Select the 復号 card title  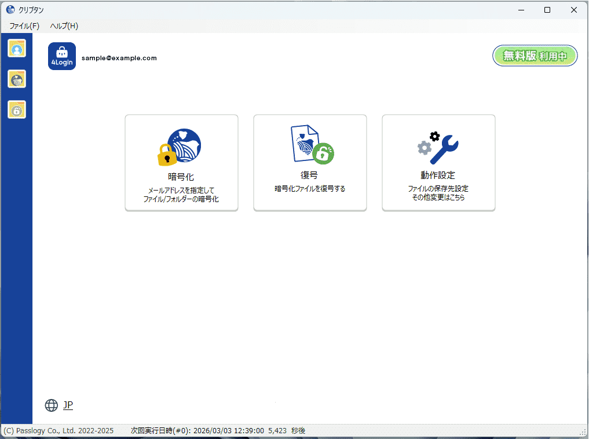pos(309,175)
